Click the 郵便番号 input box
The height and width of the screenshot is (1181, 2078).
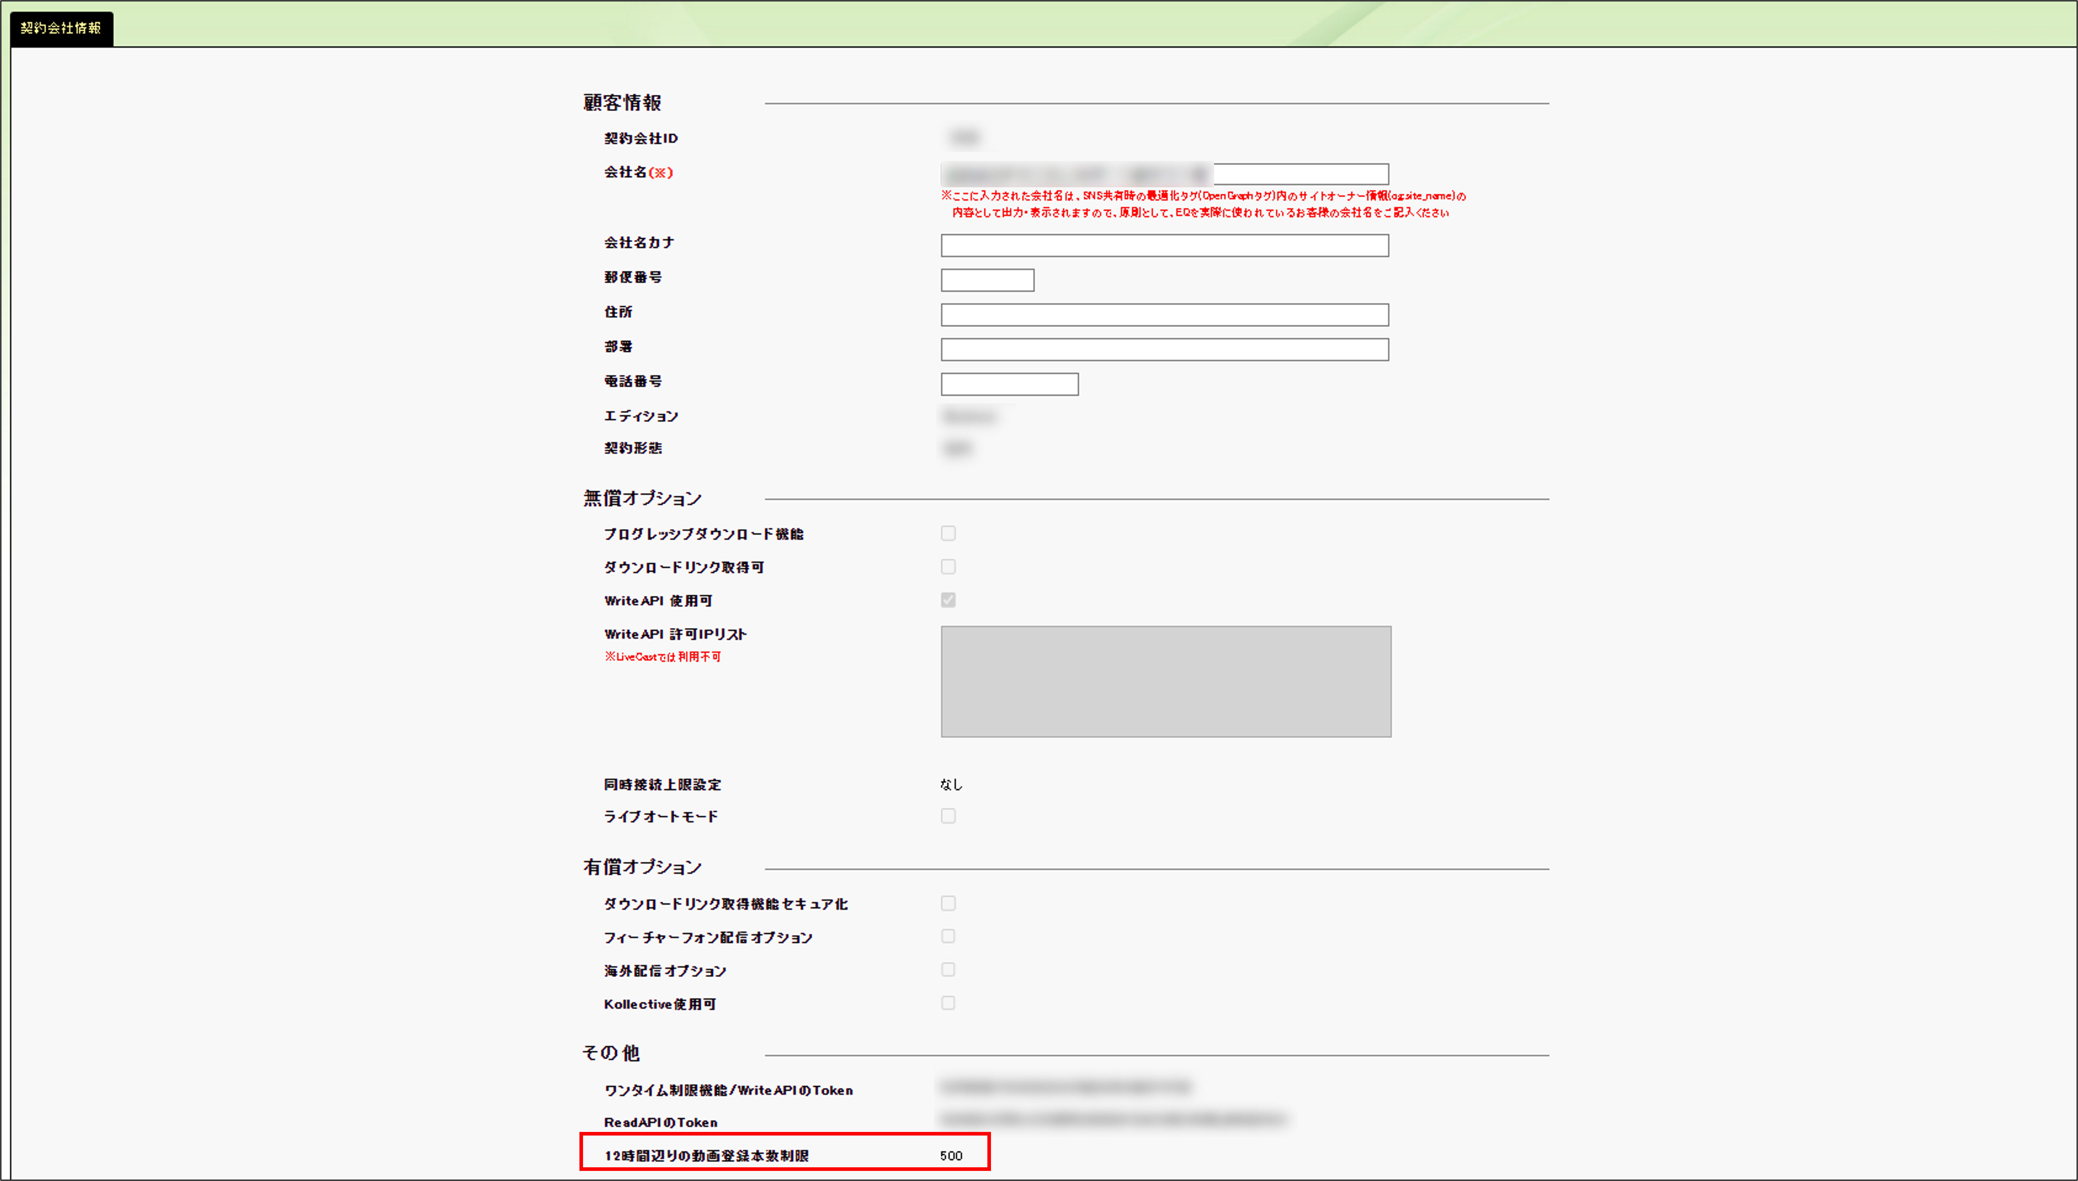coord(987,280)
